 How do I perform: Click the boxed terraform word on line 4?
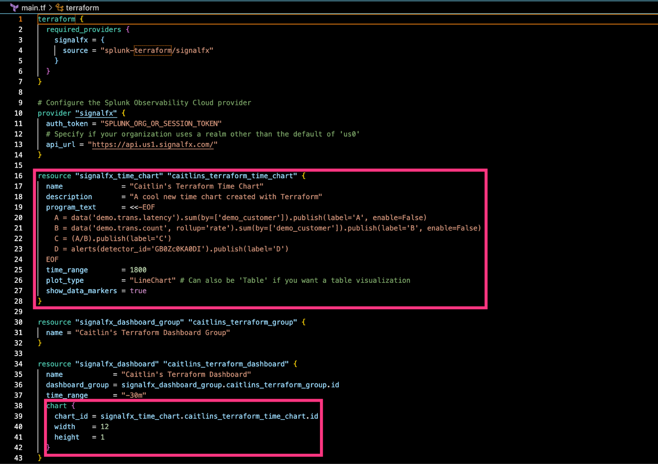pos(153,50)
